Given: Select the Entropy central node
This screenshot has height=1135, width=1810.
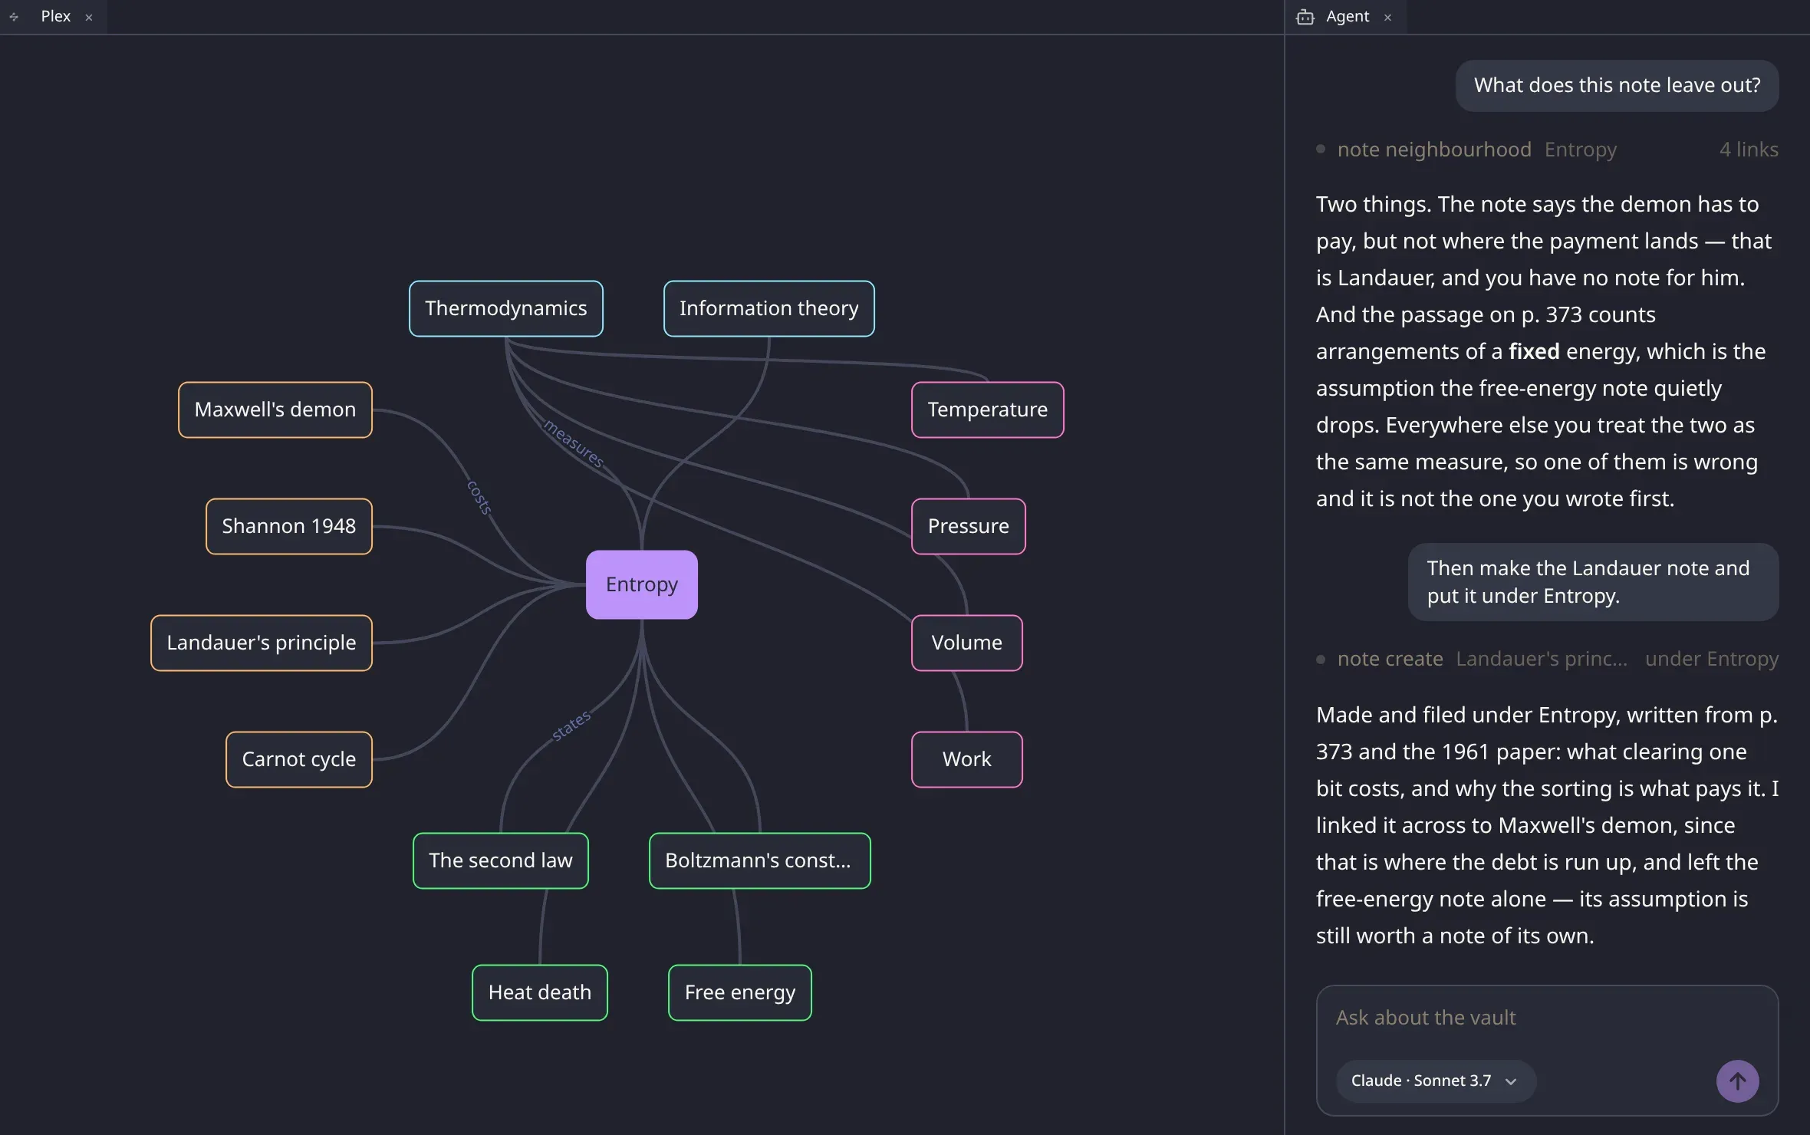Looking at the screenshot, I should coord(642,584).
